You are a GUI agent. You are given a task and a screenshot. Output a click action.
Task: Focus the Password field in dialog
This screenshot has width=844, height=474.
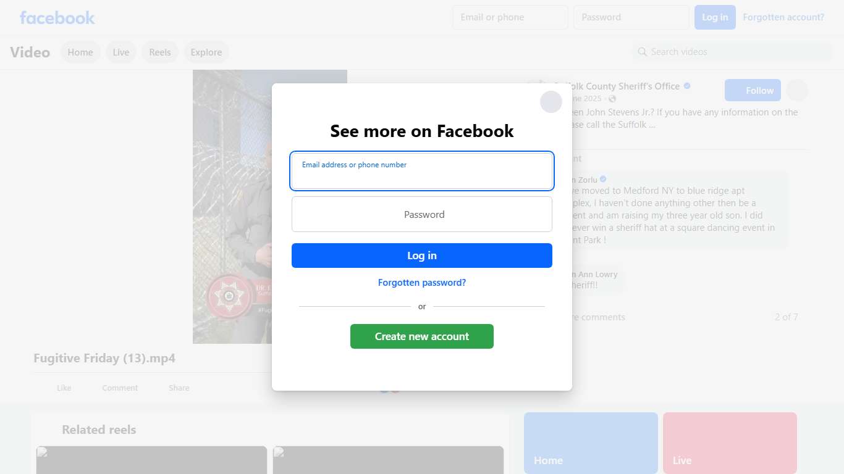[422, 214]
